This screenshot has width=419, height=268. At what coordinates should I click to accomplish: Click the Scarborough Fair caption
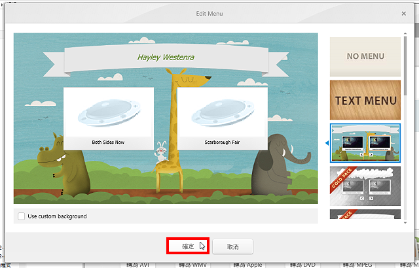pos(222,142)
